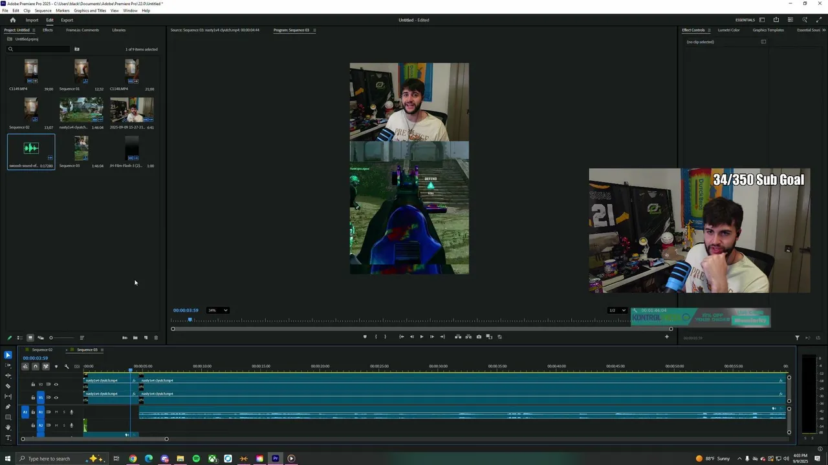Viewport: 828px width, 465px height.
Task: Open the ESSENTIALS workspace label
Action: (x=745, y=20)
